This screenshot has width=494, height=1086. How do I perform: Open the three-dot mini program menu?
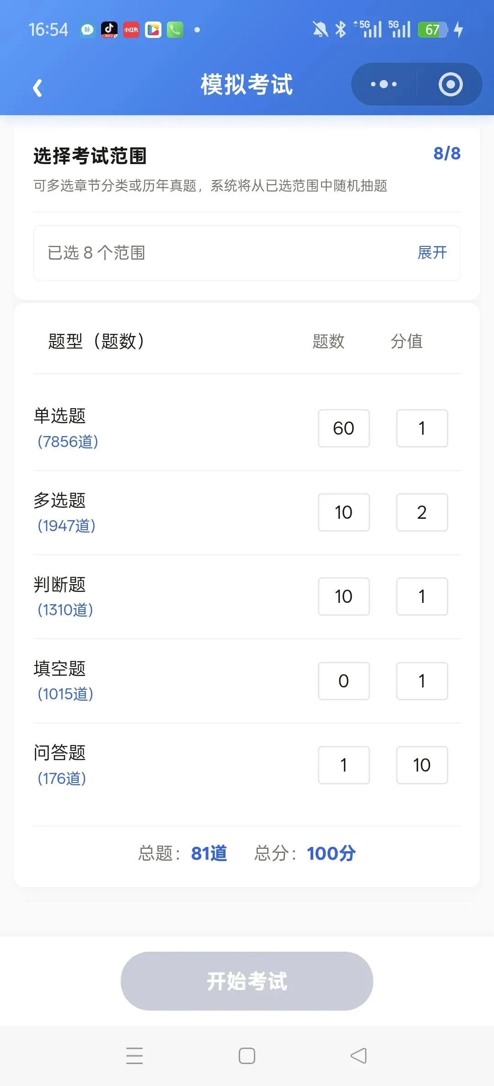[x=384, y=84]
